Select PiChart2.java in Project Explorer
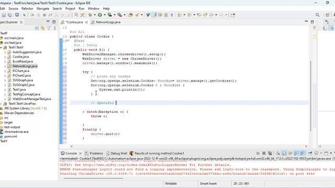The height and width of the screenshot is (188, 335). pos(21,75)
